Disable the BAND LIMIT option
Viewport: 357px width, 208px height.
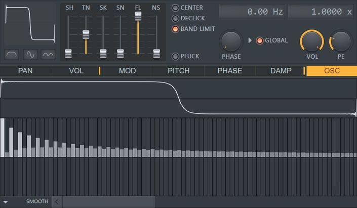click(175, 29)
